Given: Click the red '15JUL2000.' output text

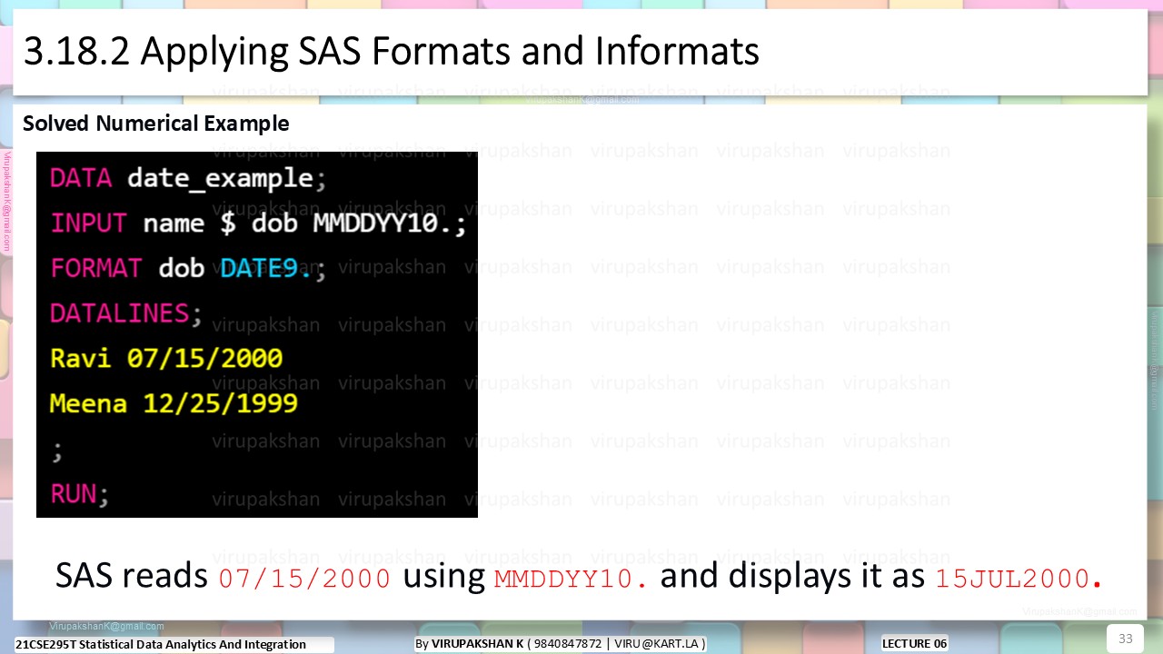Looking at the screenshot, I should [1019, 579].
